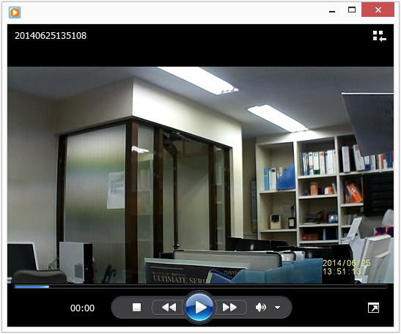Open Windows Media Player title bar icon menu
401x334 pixels.
click(x=15, y=12)
